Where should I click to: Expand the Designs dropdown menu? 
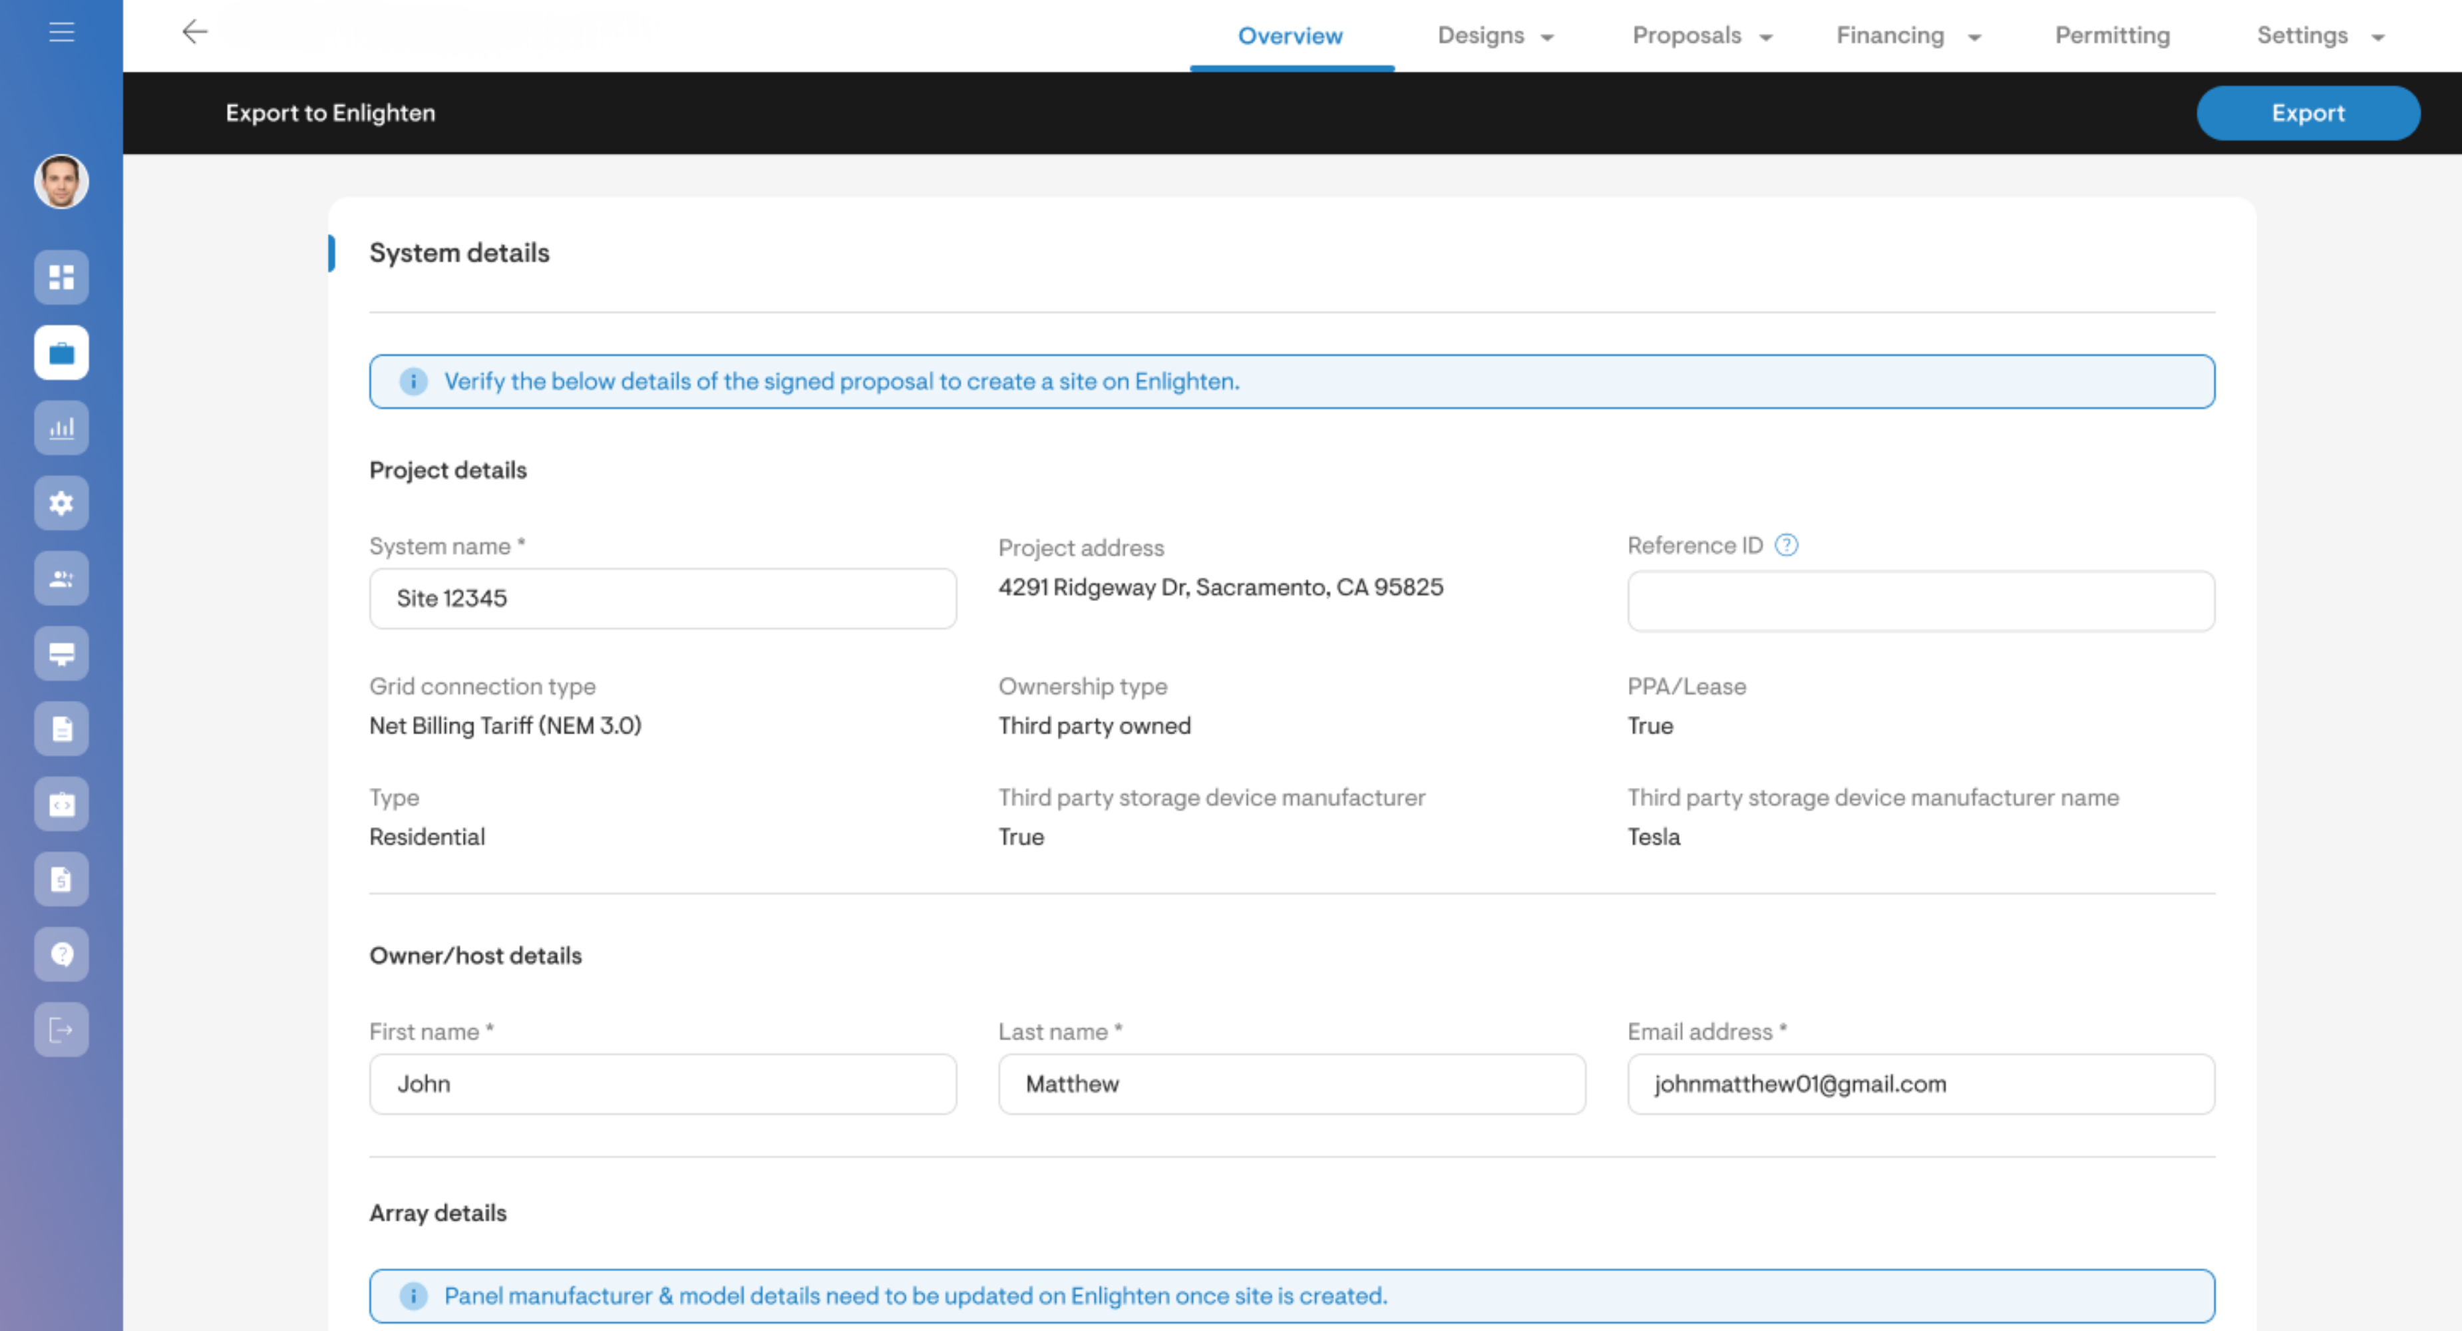1496,35
